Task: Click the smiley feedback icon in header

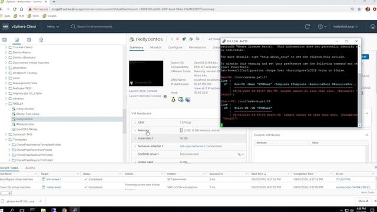Action: coord(373,26)
